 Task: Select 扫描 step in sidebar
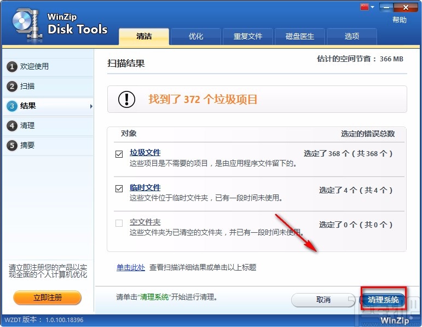pyautogui.click(x=48, y=86)
